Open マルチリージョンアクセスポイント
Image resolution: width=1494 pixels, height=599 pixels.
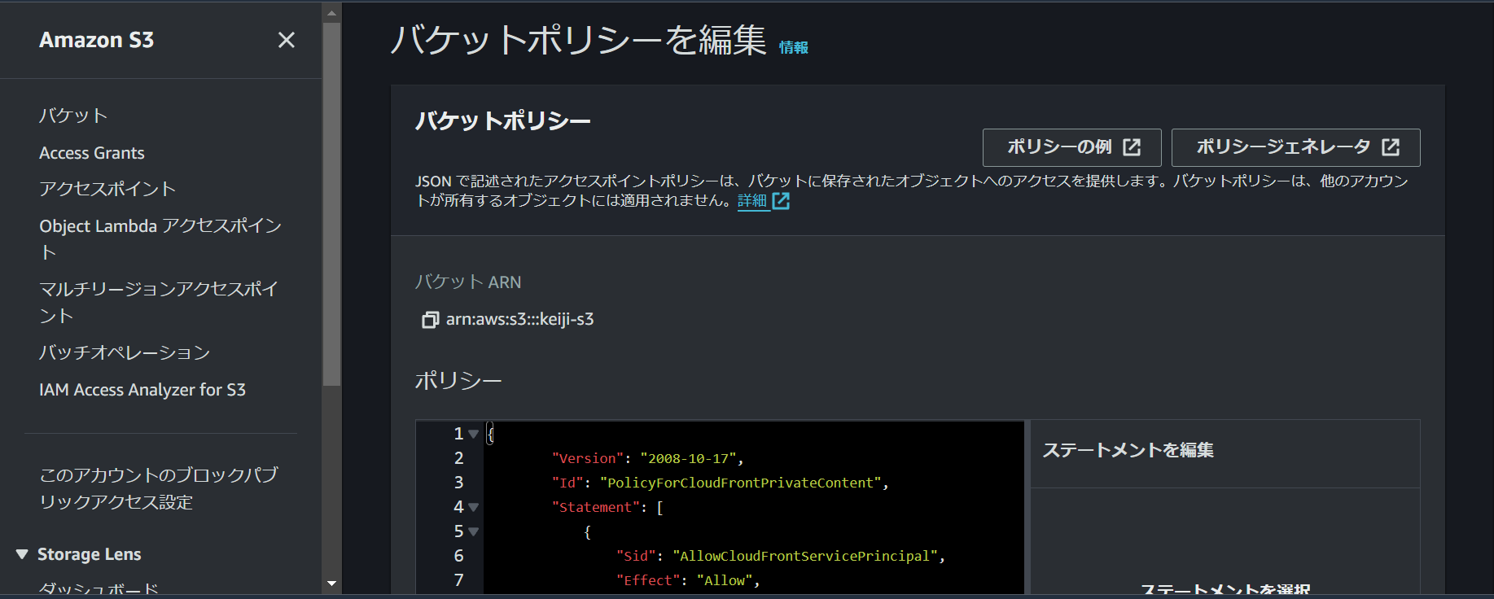159,302
